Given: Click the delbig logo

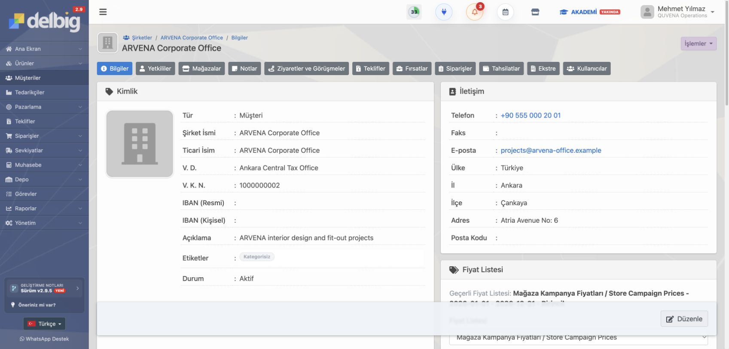Looking at the screenshot, I should pos(45,21).
